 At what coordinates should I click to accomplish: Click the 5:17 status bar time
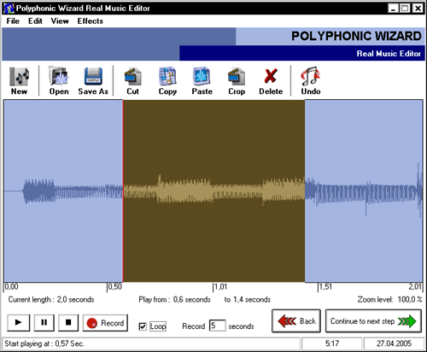point(332,343)
